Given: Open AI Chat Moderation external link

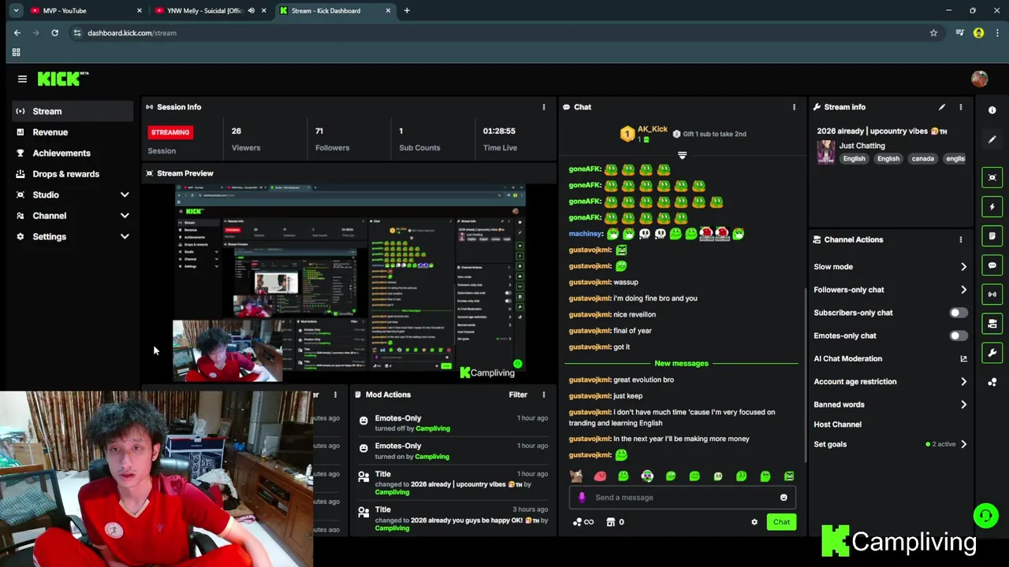Looking at the screenshot, I should (x=963, y=358).
